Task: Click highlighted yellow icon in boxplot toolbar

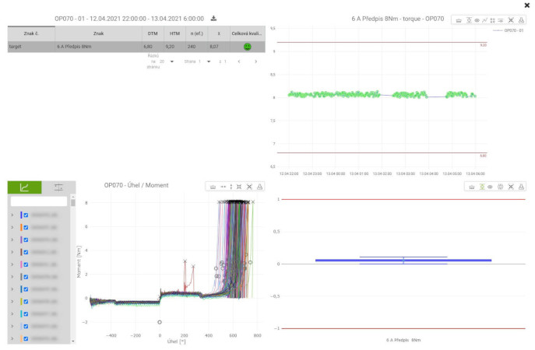Action: click(482, 187)
